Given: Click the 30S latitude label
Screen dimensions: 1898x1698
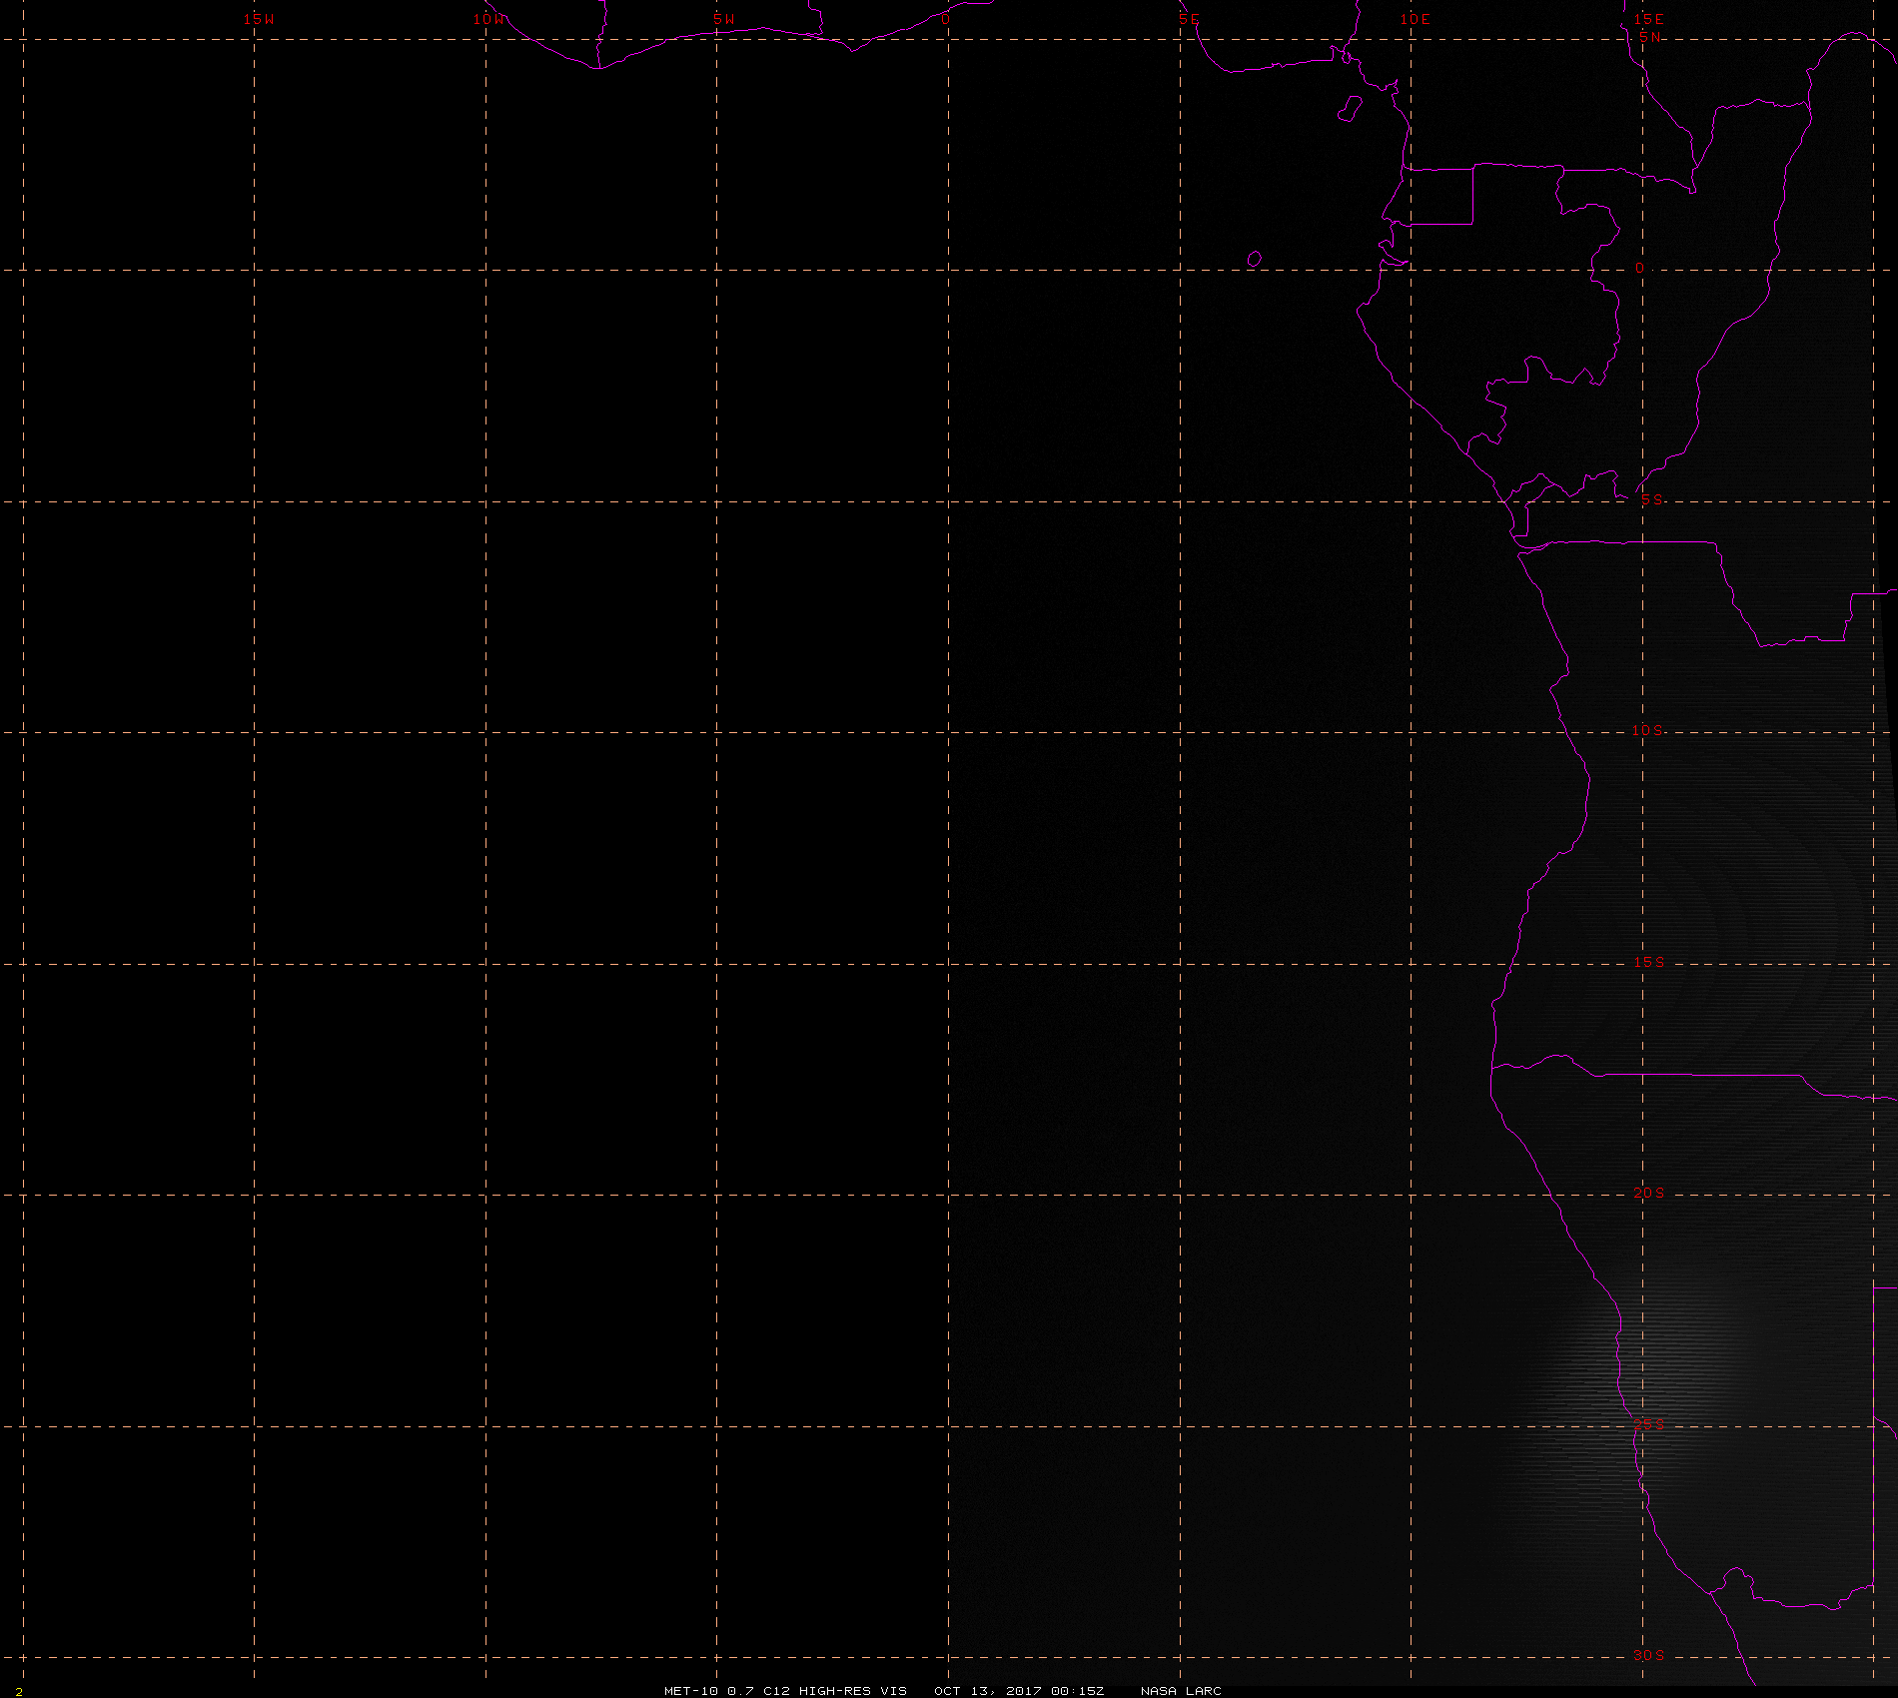Looking at the screenshot, I should tap(1649, 1655).
